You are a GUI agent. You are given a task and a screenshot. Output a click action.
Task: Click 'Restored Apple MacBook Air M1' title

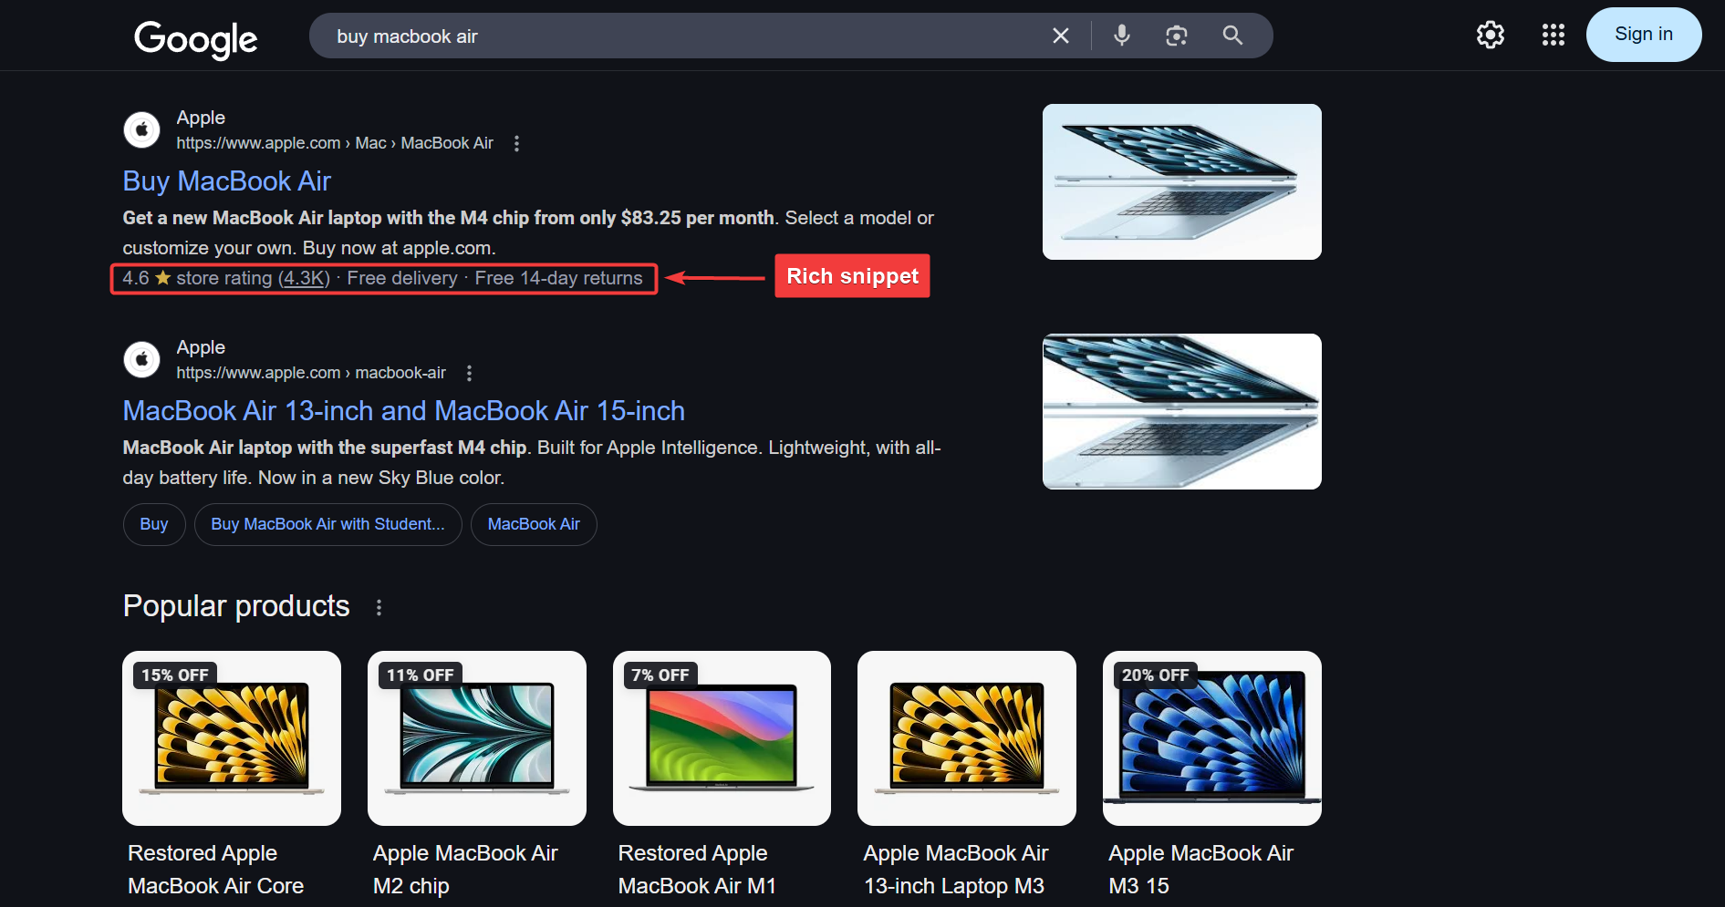(x=697, y=870)
